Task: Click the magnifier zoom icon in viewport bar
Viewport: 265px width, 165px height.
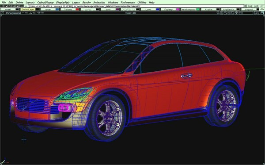Action: (225, 13)
